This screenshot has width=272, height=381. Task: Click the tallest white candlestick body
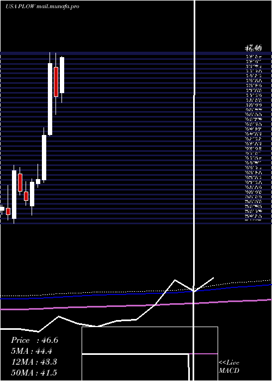tap(50, 99)
